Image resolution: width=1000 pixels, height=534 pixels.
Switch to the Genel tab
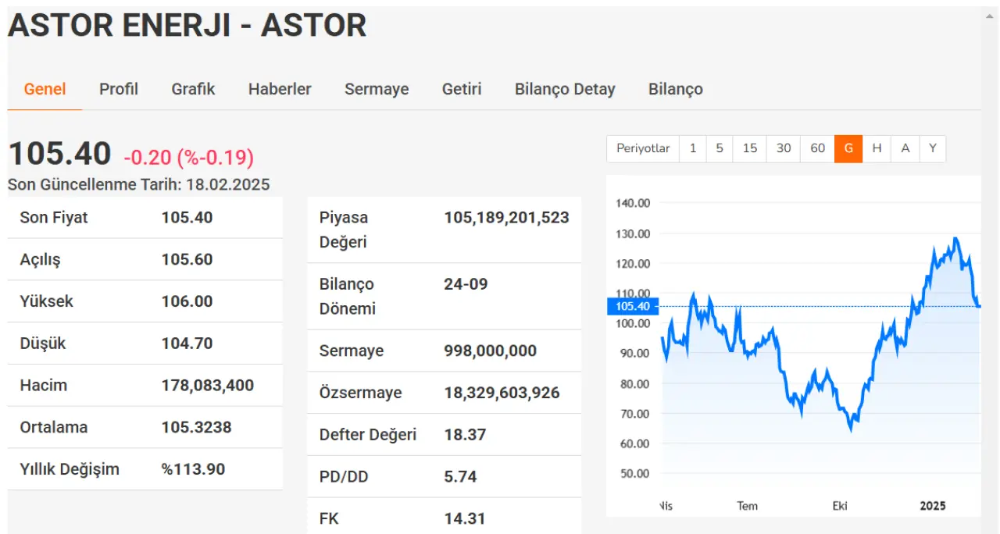(x=45, y=89)
